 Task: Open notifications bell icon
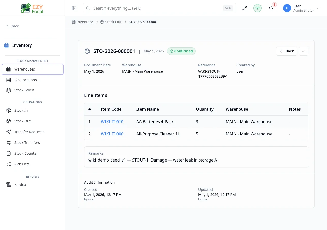(x=271, y=8)
